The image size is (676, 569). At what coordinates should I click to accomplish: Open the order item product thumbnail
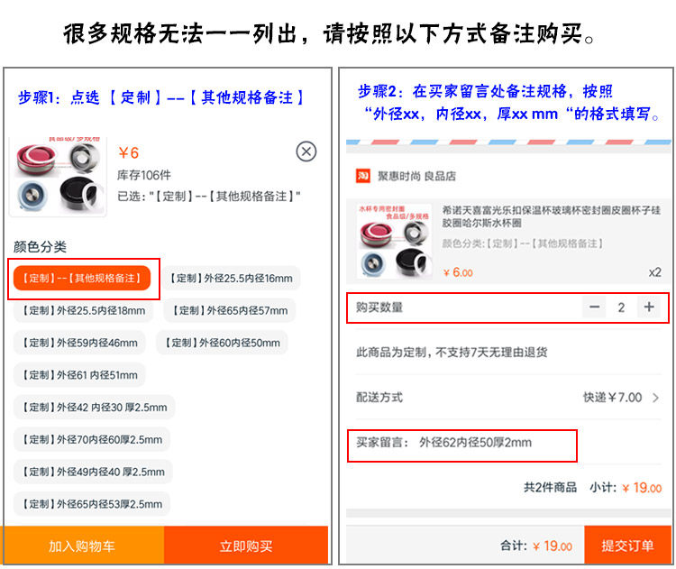(395, 241)
